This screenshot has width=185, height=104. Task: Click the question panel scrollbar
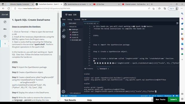pyautogui.click(x=58, y=49)
